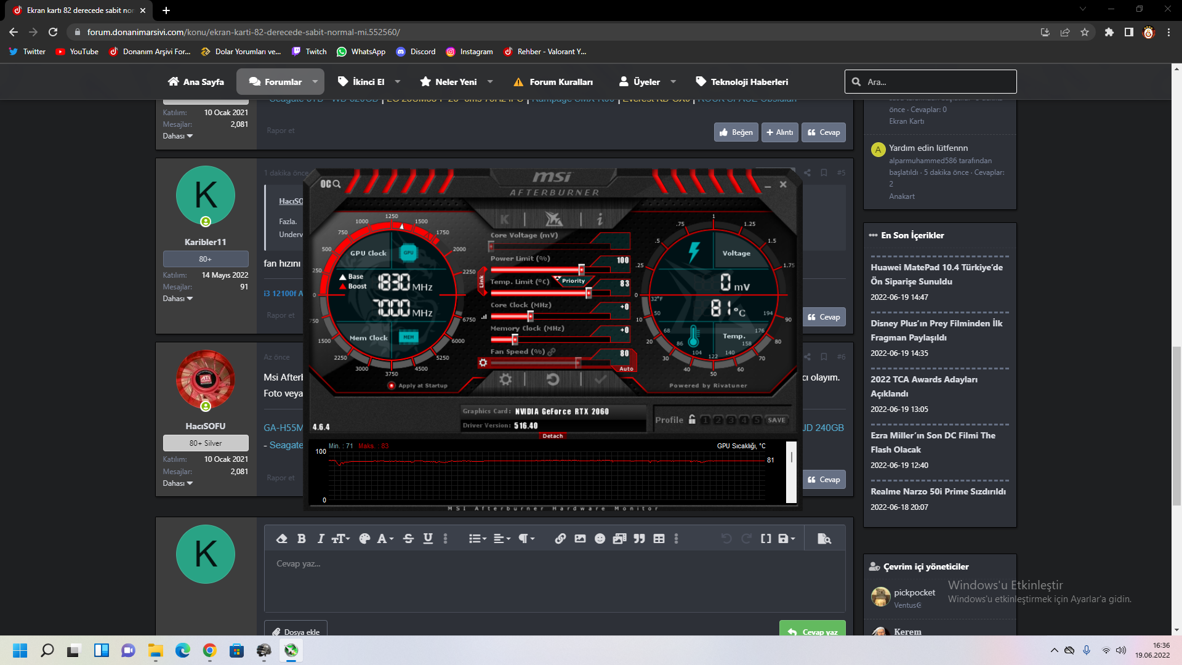Screen dimensions: 1182x665
Task: Click Afterburner profile SAVE button
Action: (x=776, y=420)
